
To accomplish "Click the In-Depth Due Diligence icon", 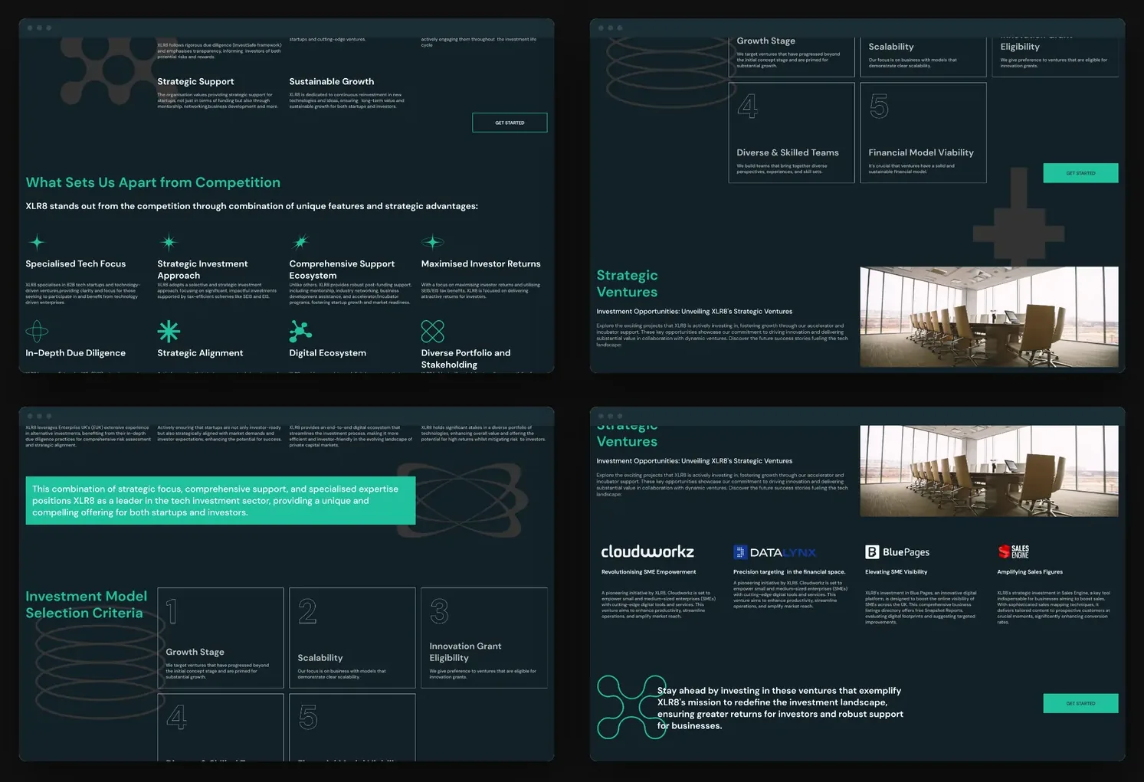I will coord(37,332).
